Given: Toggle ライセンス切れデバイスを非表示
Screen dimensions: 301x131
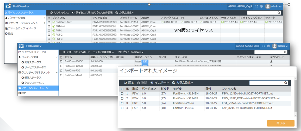Looking at the screenshot, I should click(92, 13).
